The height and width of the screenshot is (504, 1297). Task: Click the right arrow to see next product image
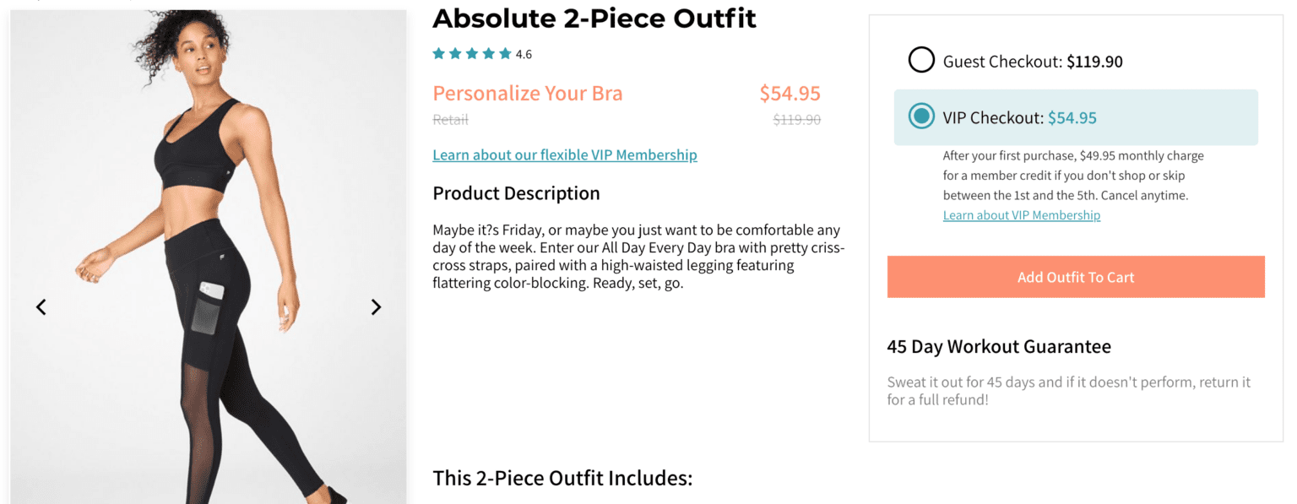coord(376,306)
